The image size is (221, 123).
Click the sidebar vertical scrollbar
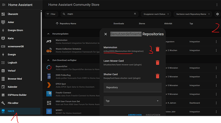coord(41,46)
